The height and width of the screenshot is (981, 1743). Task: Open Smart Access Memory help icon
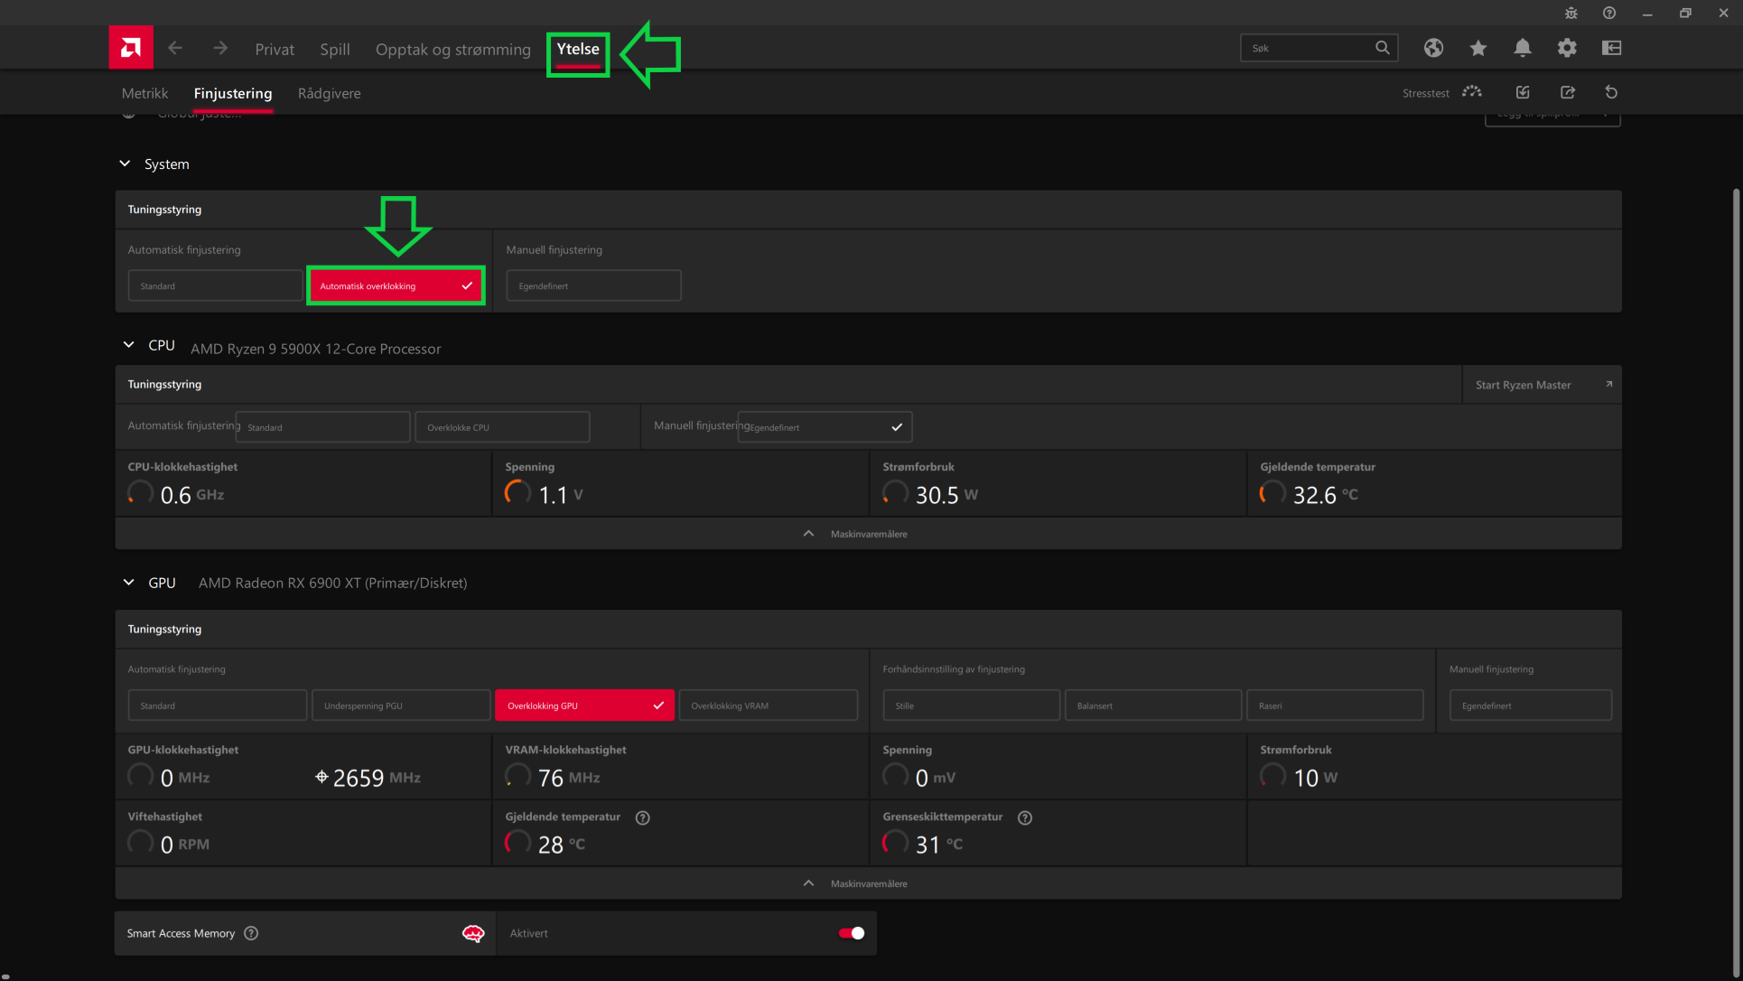(x=251, y=933)
